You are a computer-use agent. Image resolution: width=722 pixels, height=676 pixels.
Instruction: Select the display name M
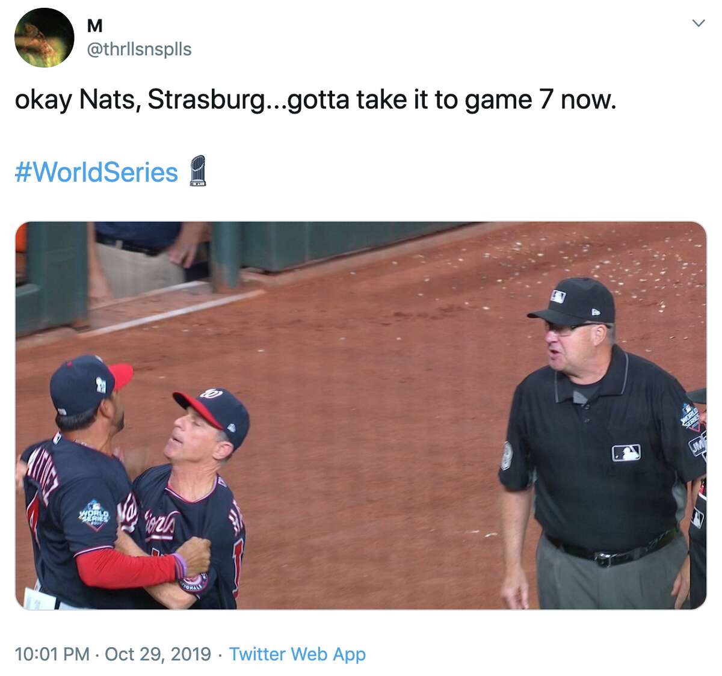94,26
